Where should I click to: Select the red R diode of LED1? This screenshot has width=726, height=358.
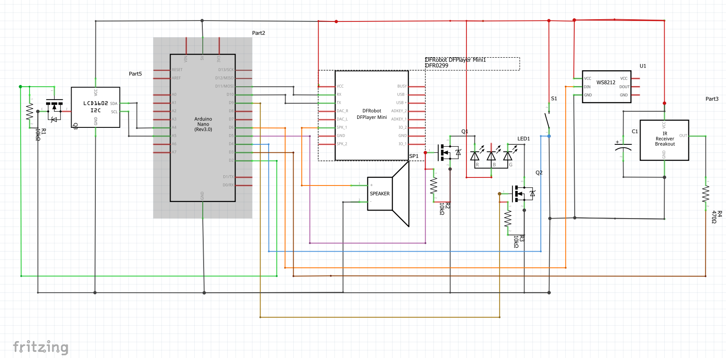tap(475, 156)
